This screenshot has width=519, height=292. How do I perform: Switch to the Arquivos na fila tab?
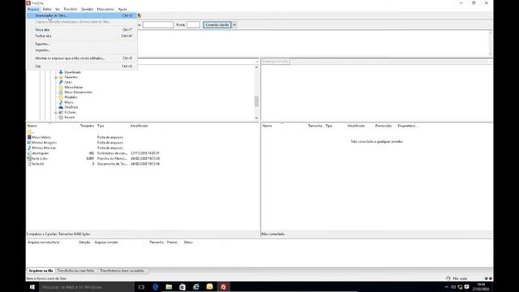41,271
